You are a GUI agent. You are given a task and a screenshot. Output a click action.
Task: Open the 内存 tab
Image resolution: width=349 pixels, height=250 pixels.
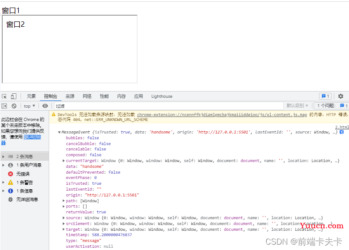coord(121,96)
